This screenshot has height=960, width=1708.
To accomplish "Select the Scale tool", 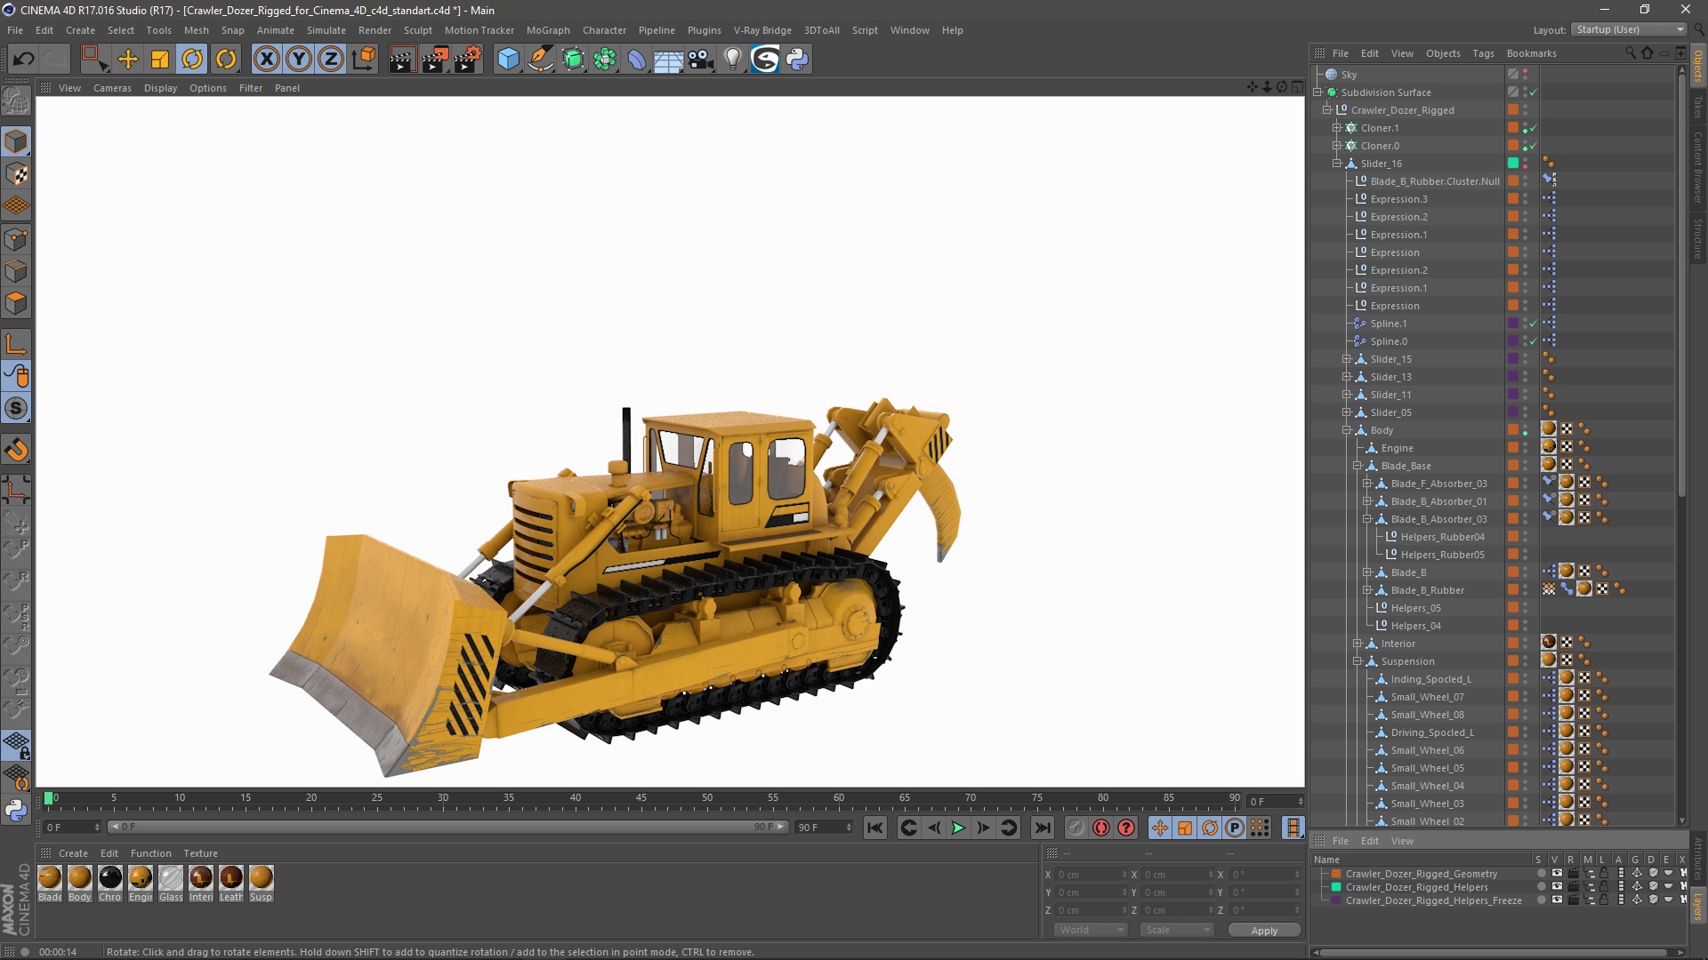I will [x=160, y=60].
